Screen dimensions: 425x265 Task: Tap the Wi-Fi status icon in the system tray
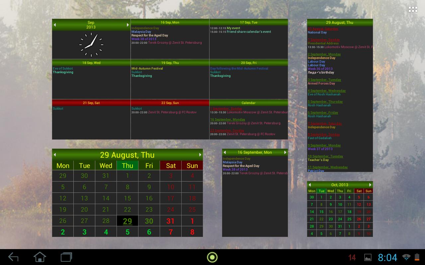406,257
